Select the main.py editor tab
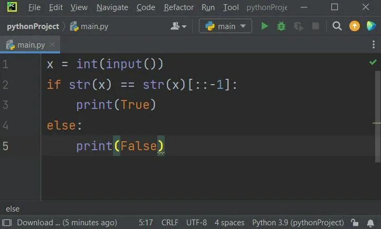The width and height of the screenshot is (381, 229). (30, 44)
